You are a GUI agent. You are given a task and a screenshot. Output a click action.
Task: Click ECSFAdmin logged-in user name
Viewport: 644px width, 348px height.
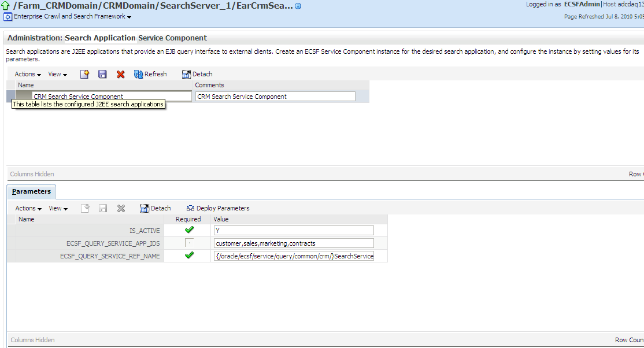(x=582, y=4)
